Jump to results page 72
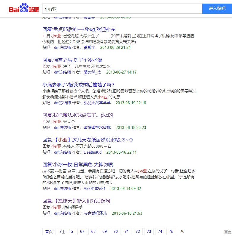The image size is (232, 240). [x=138, y=232]
